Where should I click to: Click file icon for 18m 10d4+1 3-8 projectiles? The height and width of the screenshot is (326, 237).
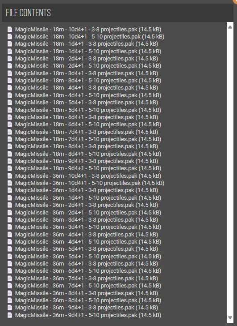pyautogui.click(x=10, y=29)
